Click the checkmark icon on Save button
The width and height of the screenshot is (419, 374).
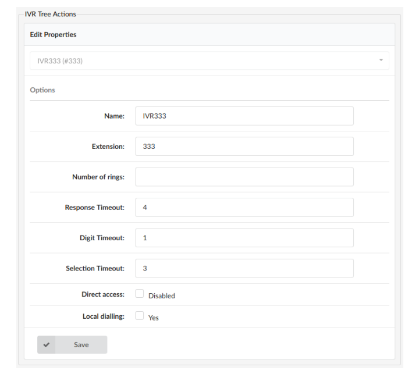[47, 345]
